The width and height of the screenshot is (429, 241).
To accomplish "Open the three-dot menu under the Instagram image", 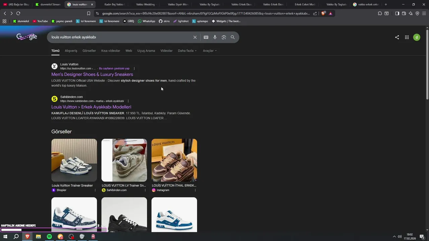I will [195, 190].
